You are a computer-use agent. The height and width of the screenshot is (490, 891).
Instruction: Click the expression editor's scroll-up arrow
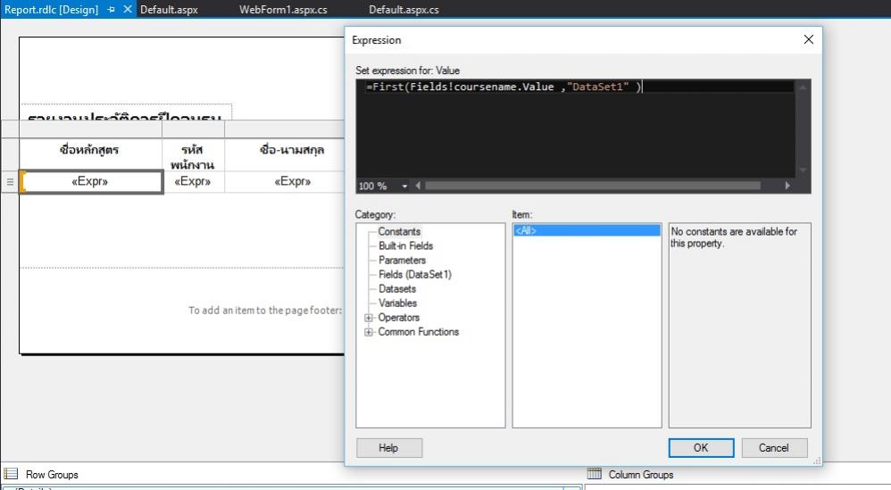803,87
